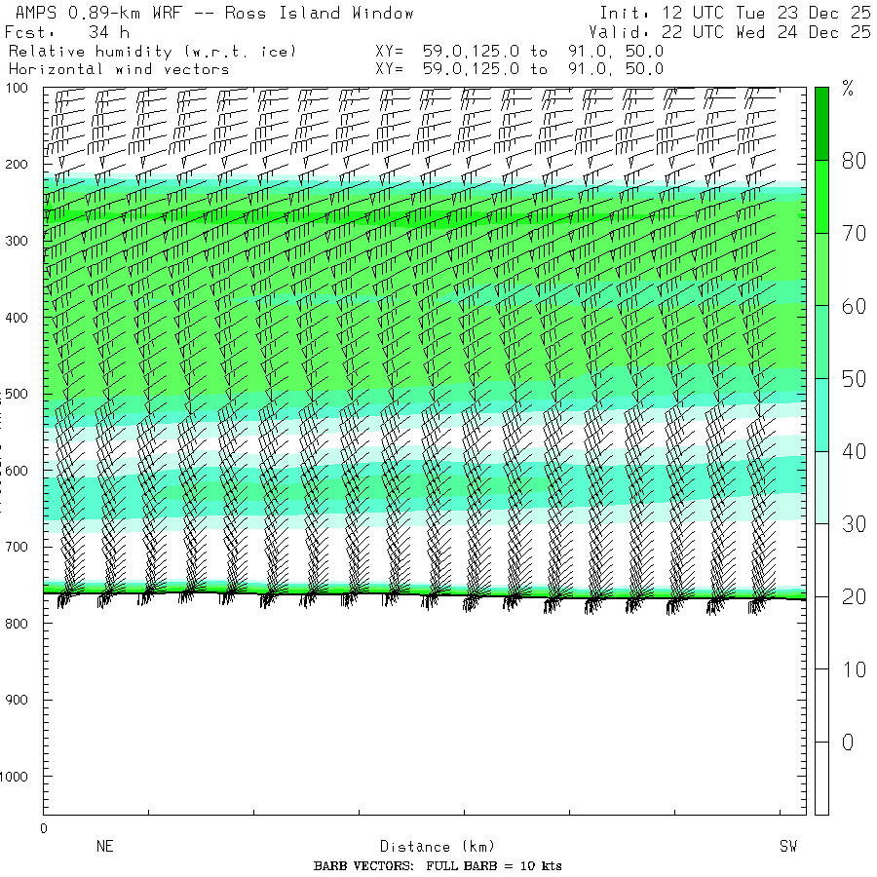Click the 0 label on the color bar scale

point(847,743)
